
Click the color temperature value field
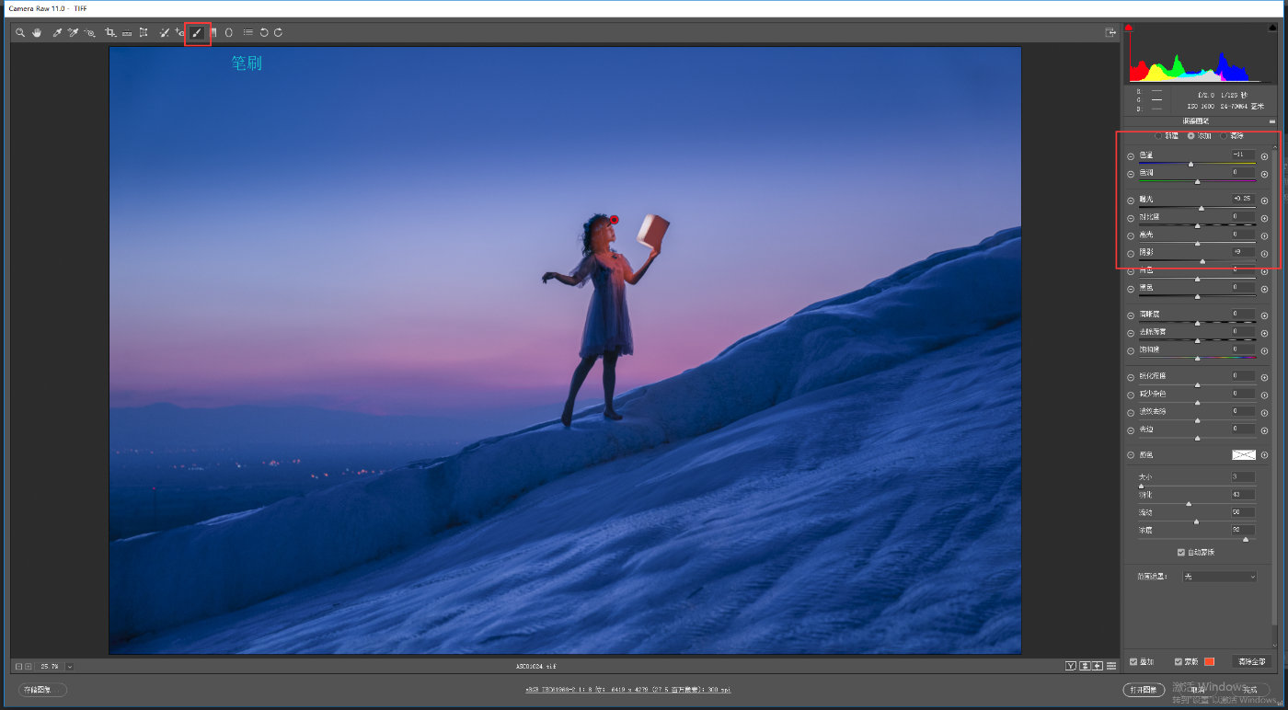tap(1244, 155)
